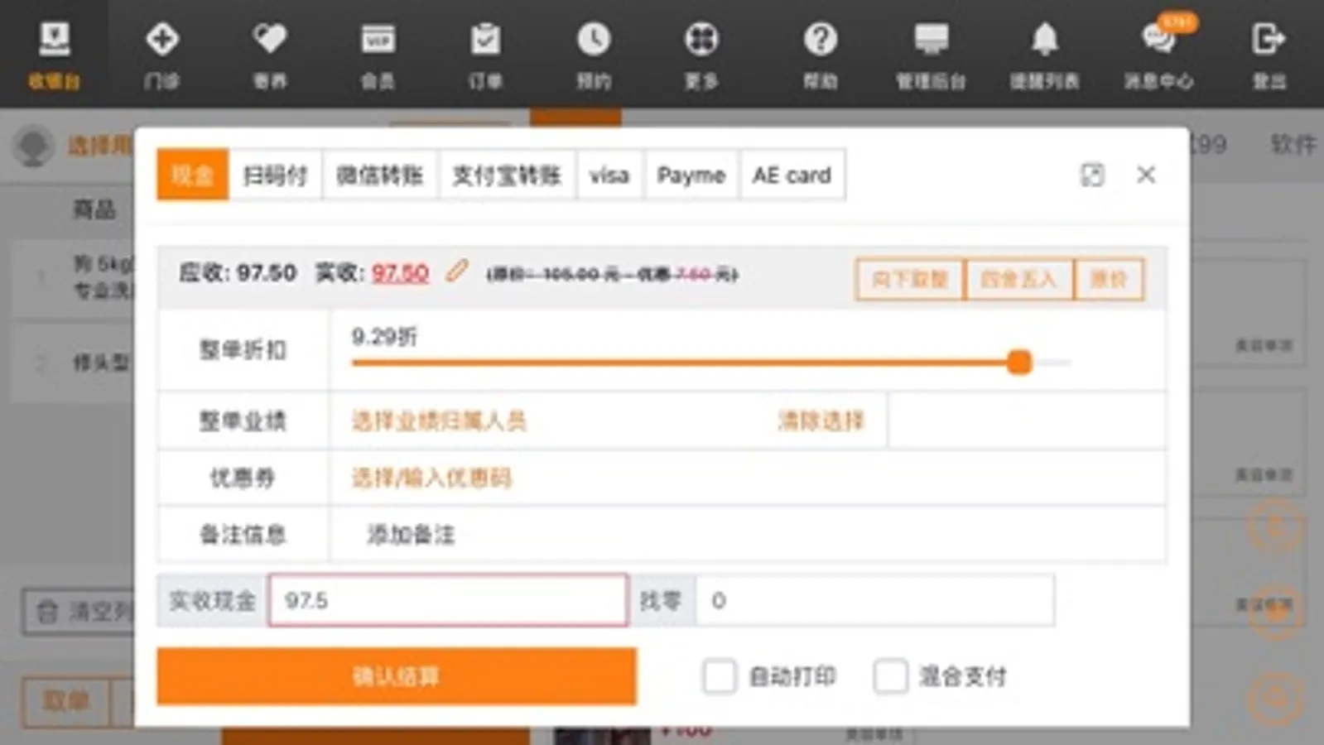
Task: Click the 原价 original price button
Action: coord(1109,279)
